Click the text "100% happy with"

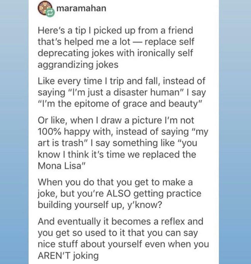coord(75,132)
